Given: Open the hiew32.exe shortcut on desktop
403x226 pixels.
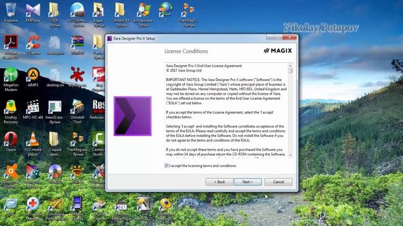Looking at the screenshot, I should tap(55, 112).
